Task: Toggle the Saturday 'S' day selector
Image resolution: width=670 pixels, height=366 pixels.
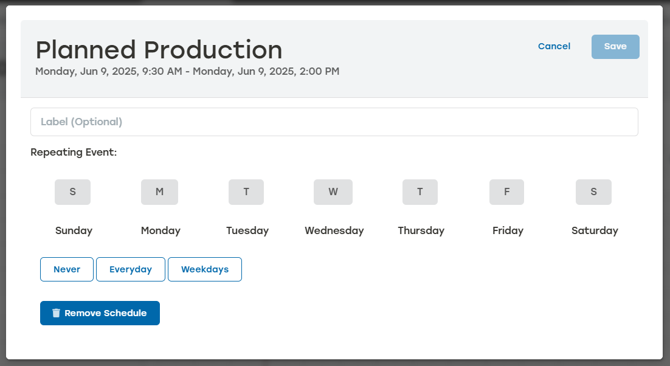Action: click(593, 192)
